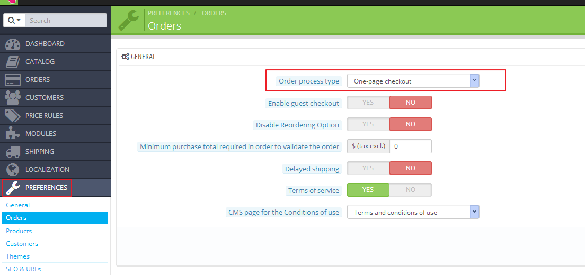Screen dimensions: 585x275
Task: Open the search filter dropdown arrow
Action: click(15, 20)
